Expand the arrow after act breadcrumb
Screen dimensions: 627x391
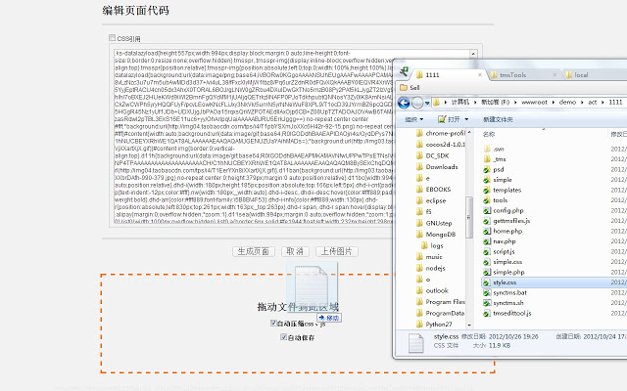(603, 102)
